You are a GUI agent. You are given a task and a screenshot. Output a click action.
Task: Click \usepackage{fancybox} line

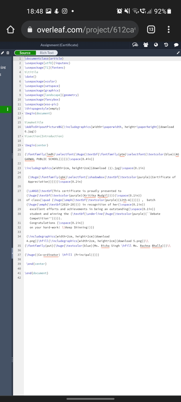tap(42, 99)
